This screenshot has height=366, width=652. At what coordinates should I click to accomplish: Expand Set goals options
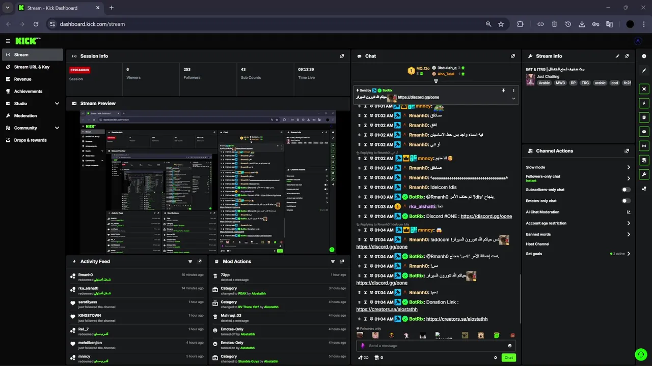[x=629, y=254]
